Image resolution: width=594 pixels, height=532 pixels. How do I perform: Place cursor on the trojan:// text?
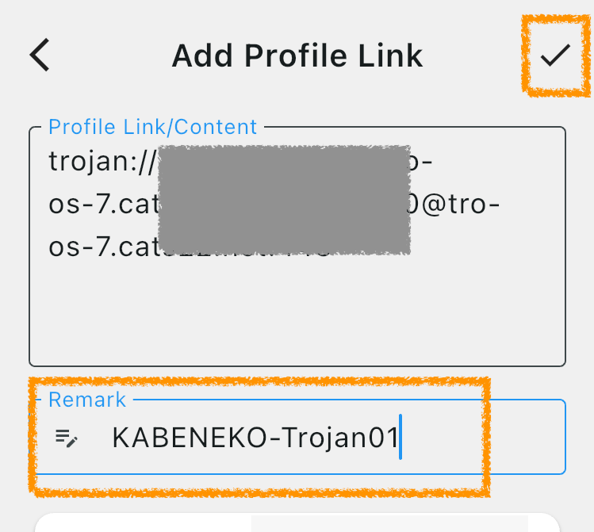tap(102, 162)
